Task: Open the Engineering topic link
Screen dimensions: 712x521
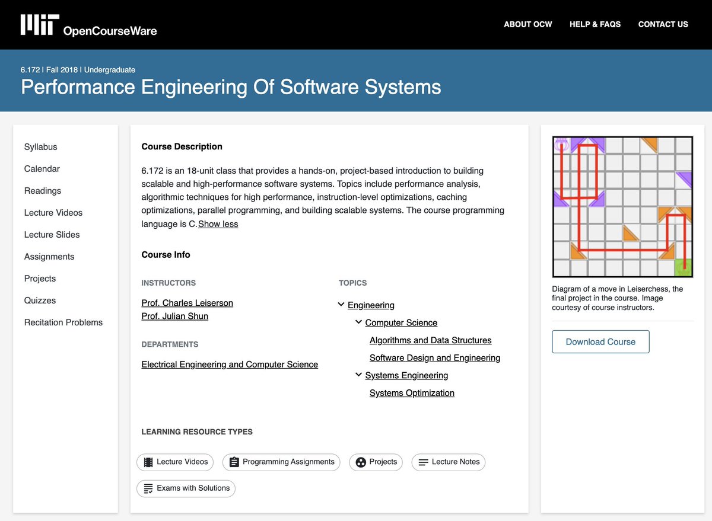Action: (x=371, y=305)
